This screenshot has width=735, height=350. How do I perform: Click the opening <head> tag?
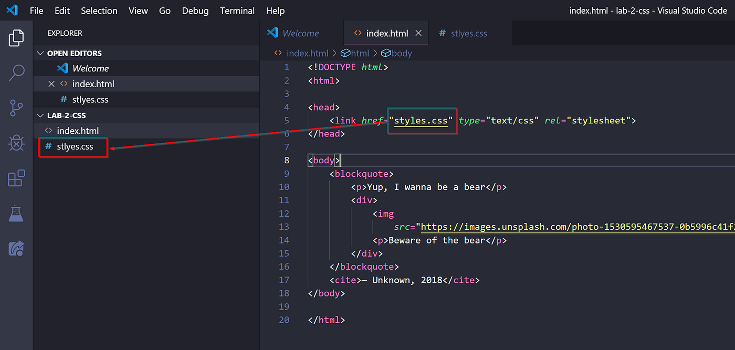[x=324, y=108]
